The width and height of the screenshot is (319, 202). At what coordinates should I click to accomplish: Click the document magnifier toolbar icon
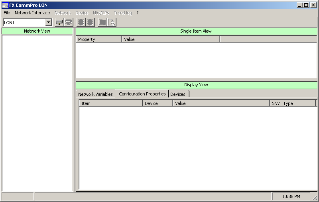[112, 22]
